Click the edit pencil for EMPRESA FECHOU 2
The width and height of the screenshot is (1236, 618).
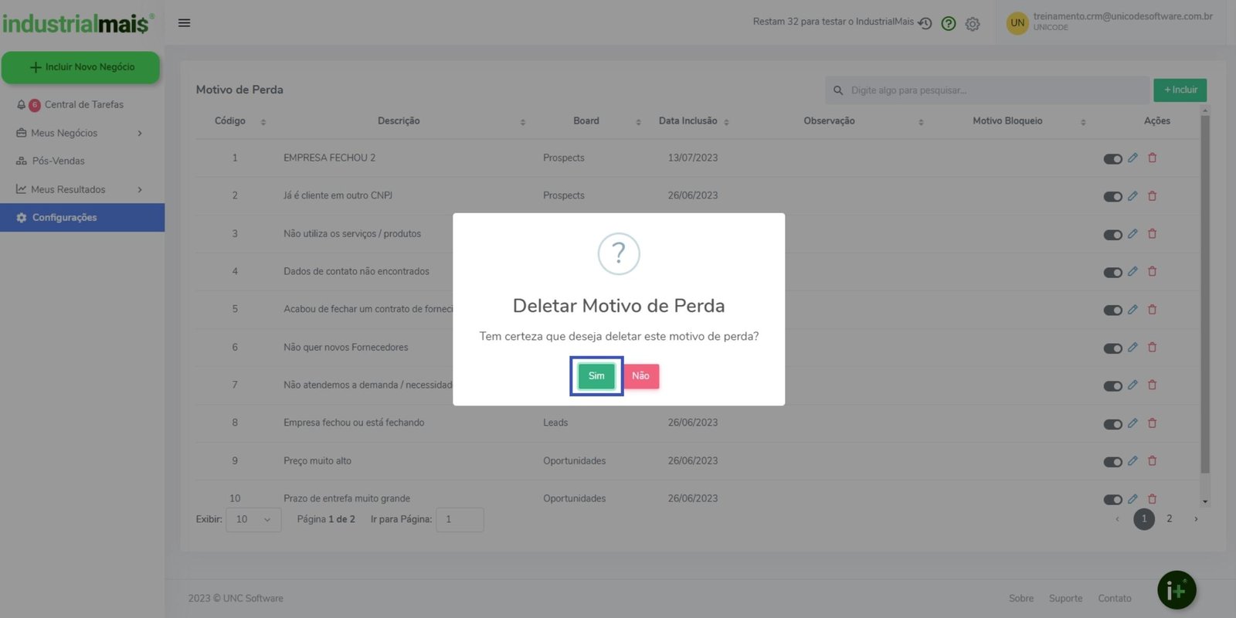[x=1132, y=158]
